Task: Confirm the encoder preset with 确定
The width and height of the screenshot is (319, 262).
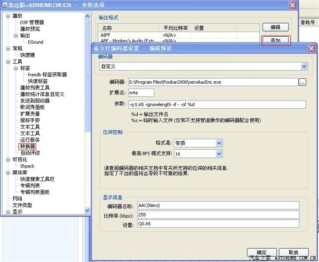Action: point(262,252)
